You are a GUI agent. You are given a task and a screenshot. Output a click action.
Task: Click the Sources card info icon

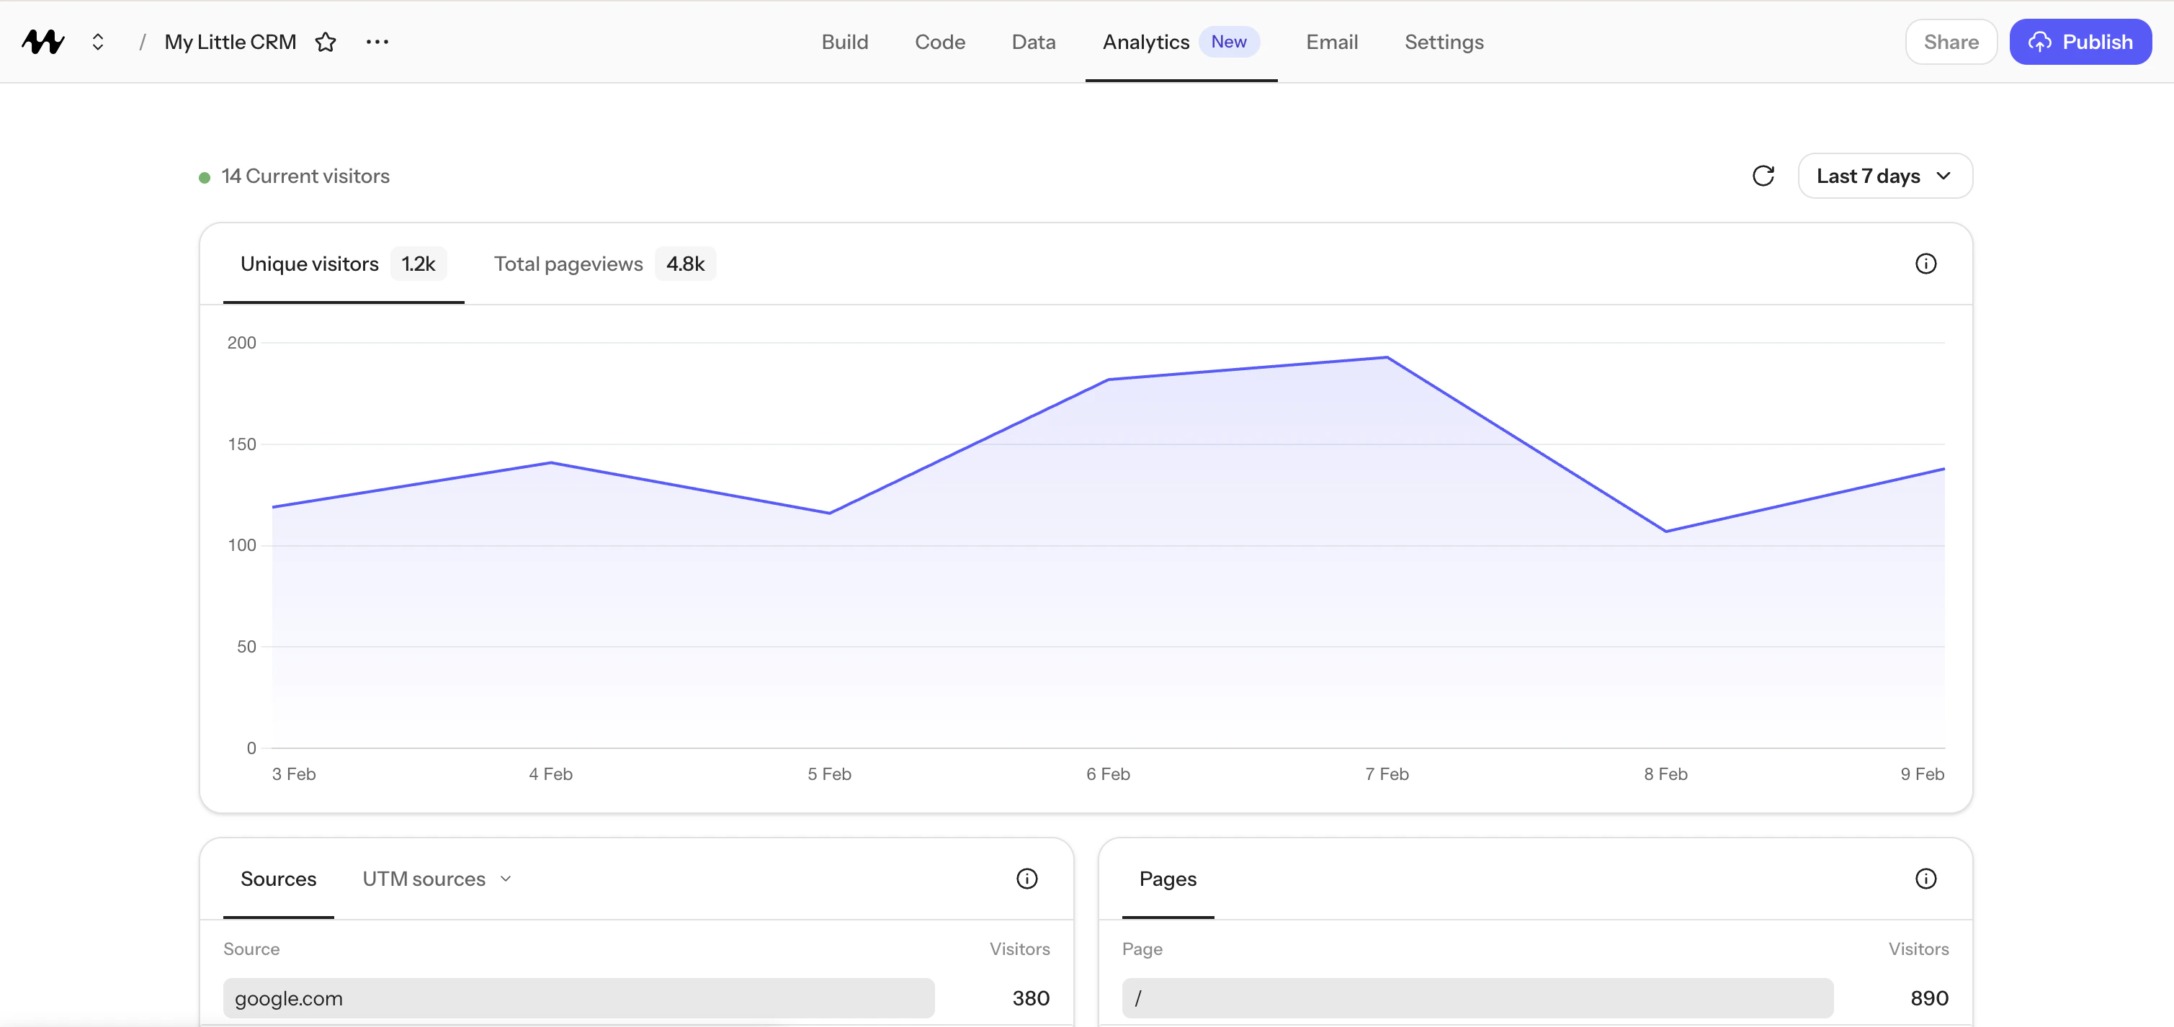[x=1026, y=879]
